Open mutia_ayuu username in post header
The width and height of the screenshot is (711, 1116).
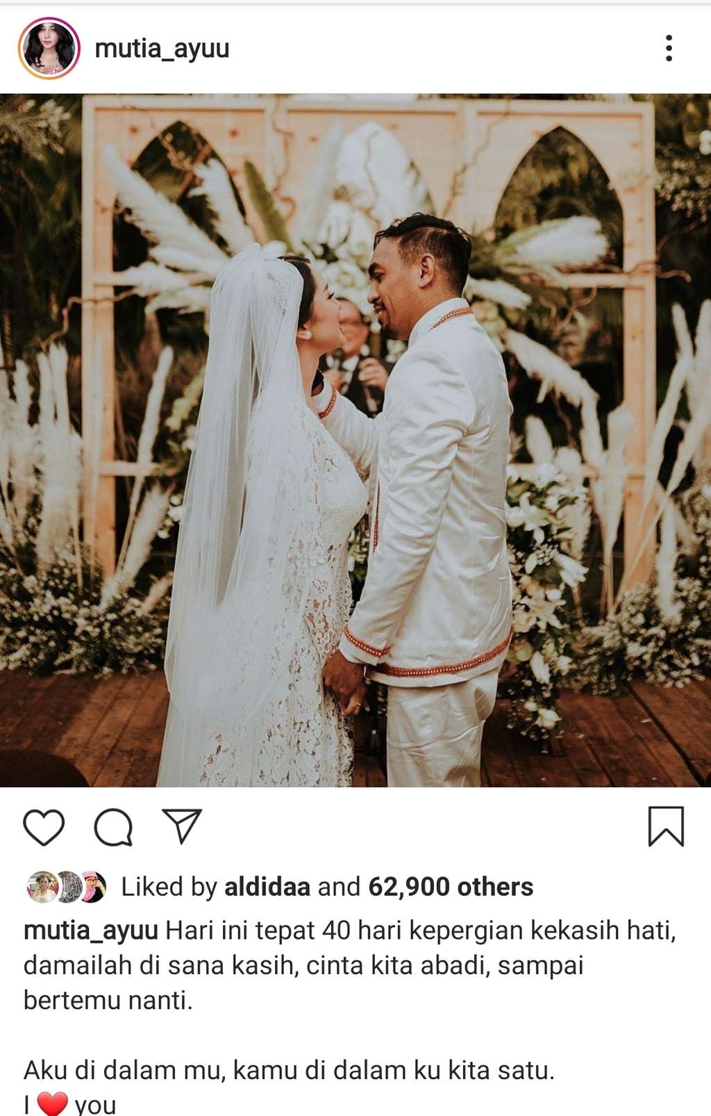[162, 48]
